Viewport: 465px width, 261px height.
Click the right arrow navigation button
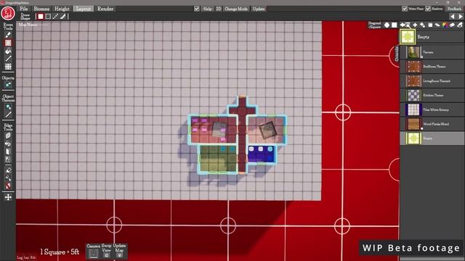coord(461,17)
